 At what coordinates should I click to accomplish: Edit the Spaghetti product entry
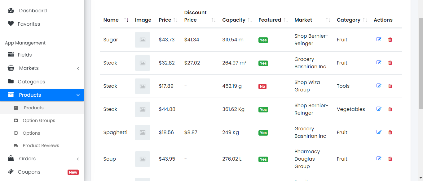(x=379, y=132)
